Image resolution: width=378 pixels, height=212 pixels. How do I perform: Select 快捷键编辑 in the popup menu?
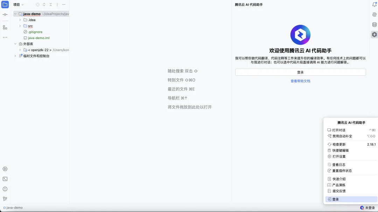351,151
